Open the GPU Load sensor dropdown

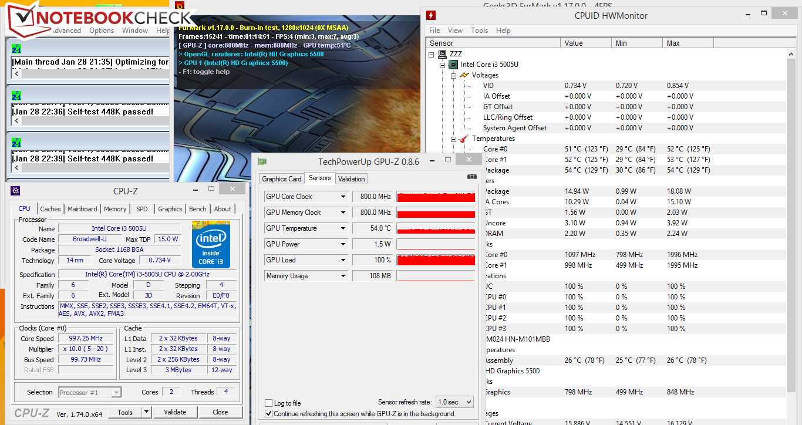343,260
